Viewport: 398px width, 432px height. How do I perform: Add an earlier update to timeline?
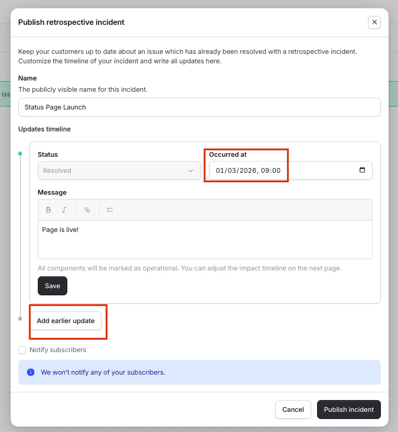pyautogui.click(x=66, y=321)
